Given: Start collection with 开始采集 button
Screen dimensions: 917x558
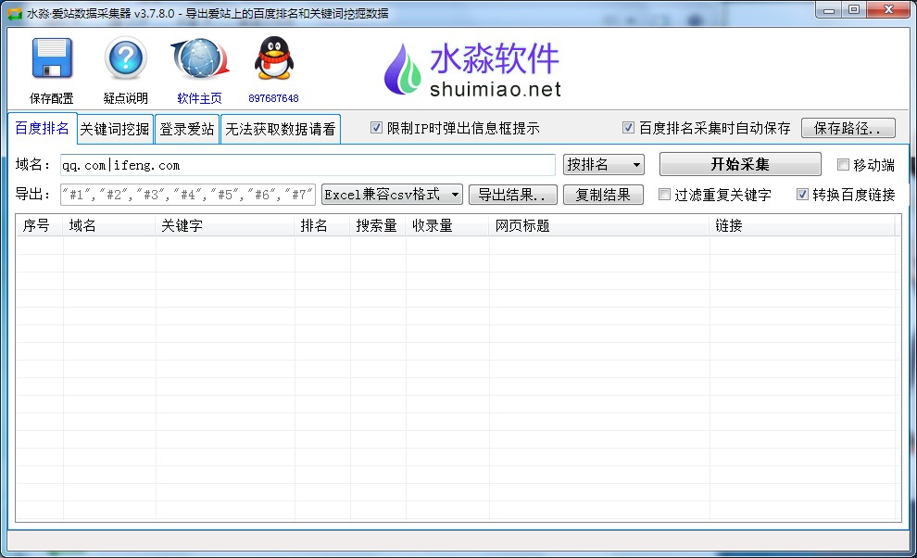Looking at the screenshot, I should pyautogui.click(x=740, y=164).
